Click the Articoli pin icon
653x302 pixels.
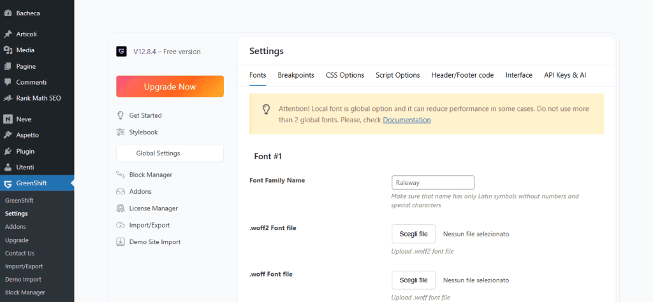coord(8,34)
